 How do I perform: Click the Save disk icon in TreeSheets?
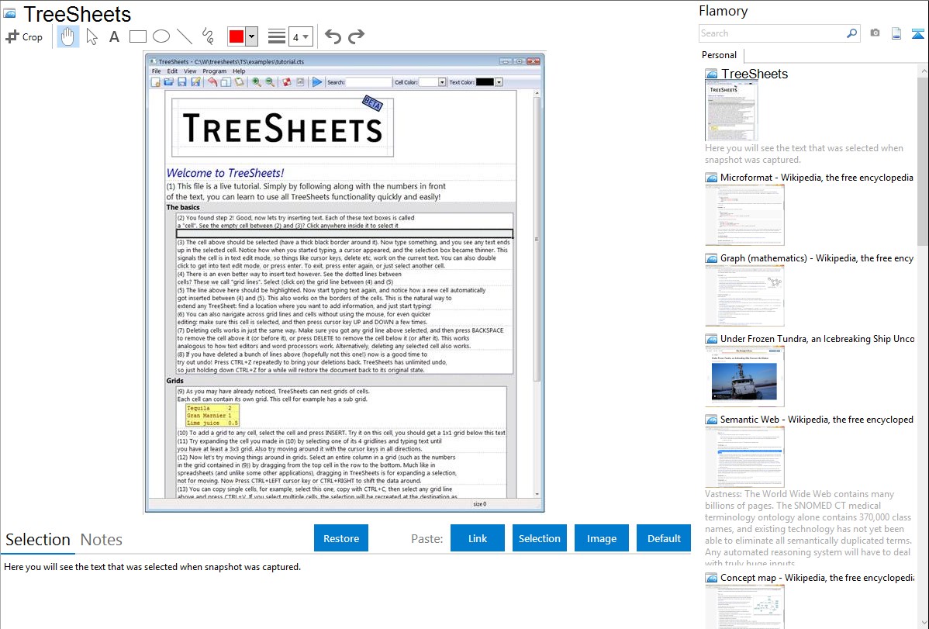(x=182, y=82)
